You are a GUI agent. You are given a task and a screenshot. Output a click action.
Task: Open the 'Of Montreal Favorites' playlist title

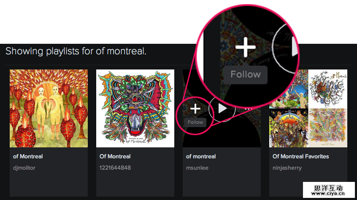(300, 156)
